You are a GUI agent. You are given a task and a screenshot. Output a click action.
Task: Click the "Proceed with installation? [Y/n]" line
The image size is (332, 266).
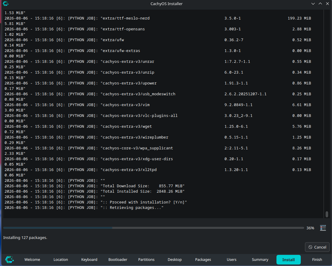(x=96, y=202)
